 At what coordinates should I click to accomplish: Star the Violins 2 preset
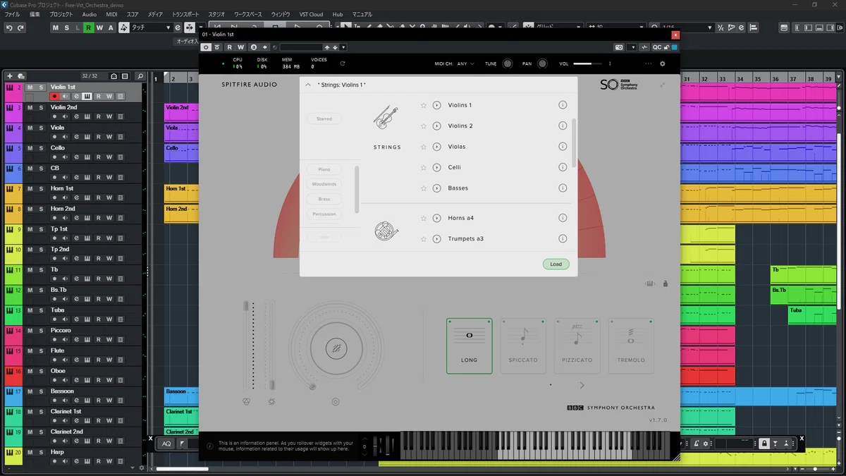click(424, 126)
